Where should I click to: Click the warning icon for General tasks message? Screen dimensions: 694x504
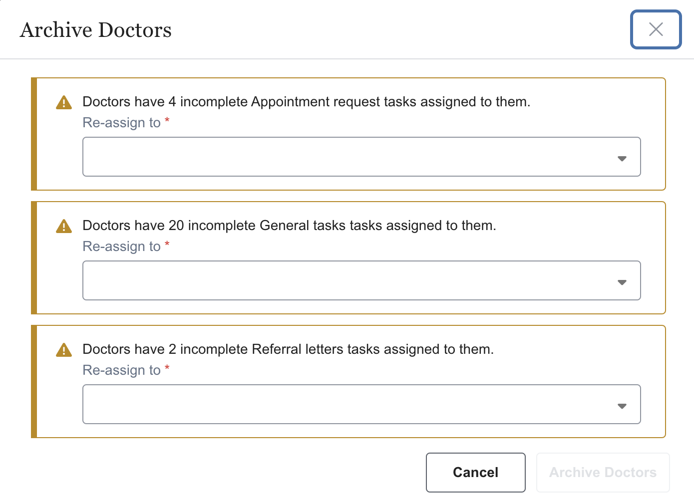(x=63, y=226)
